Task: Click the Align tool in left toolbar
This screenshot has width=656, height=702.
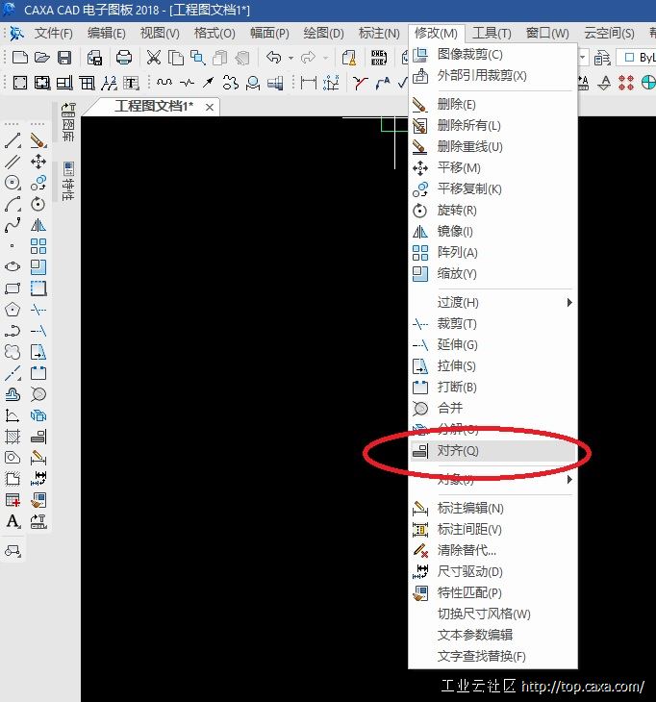Action: click(38, 436)
